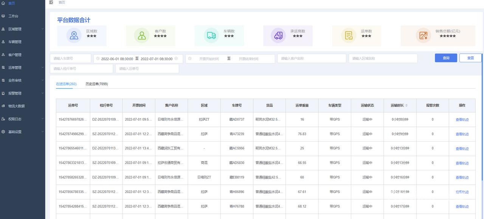Click the 区域管理 icon in sidebar

tap(3, 29)
